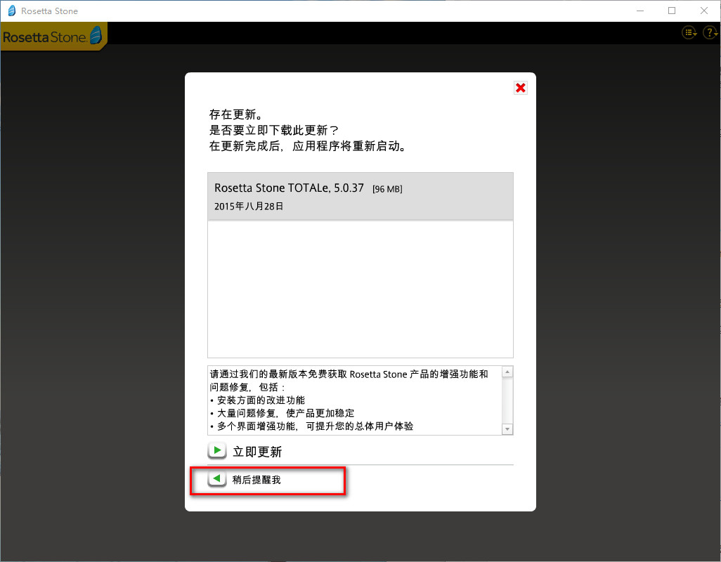Close the Rosetta Stone window
Viewport: 721px width, 562px height.
(x=704, y=11)
